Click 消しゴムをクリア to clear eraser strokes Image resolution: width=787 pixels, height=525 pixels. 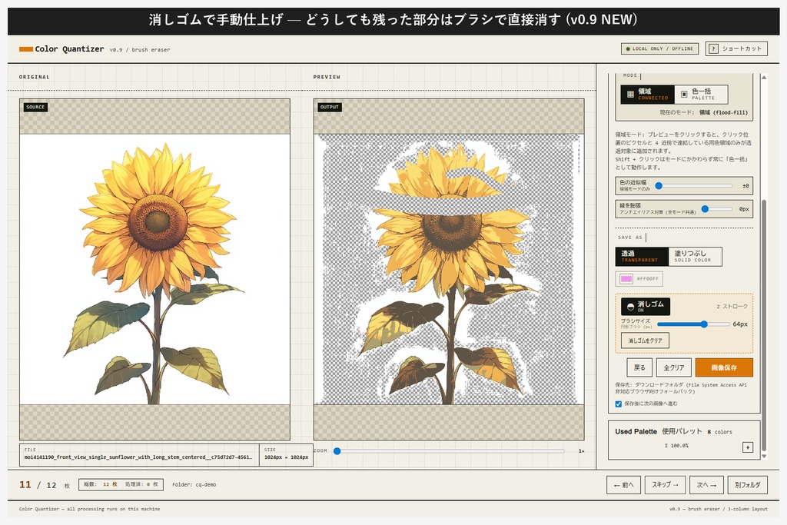pos(646,339)
